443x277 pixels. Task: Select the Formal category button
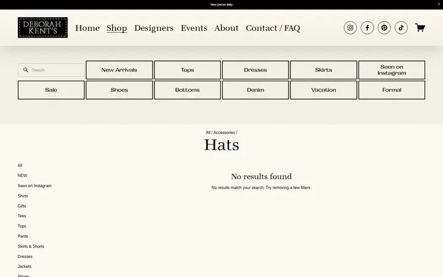pyautogui.click(x=391, y=90)
